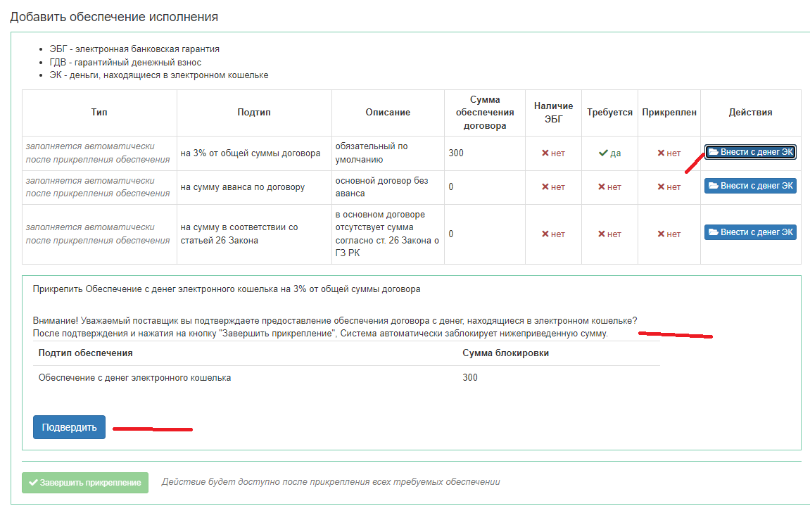Click red X under Прикреплен, second row
The image size is (810, 506).
tap(661, 187)
